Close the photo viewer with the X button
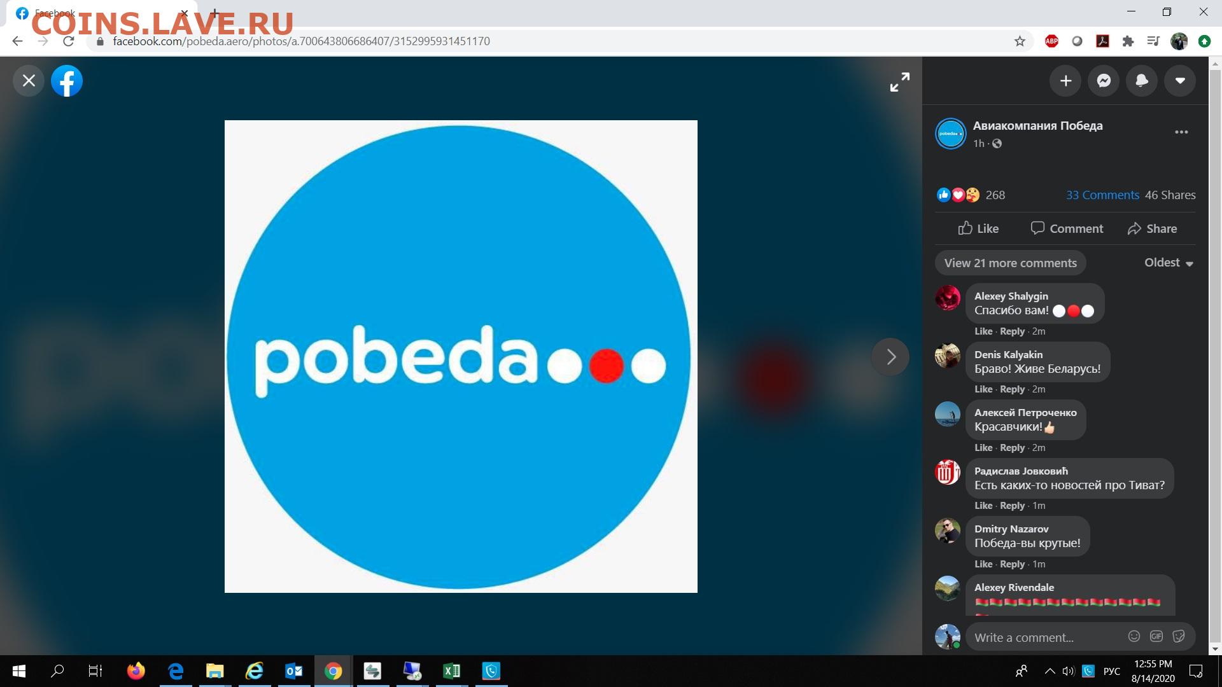 pos(29,81)
